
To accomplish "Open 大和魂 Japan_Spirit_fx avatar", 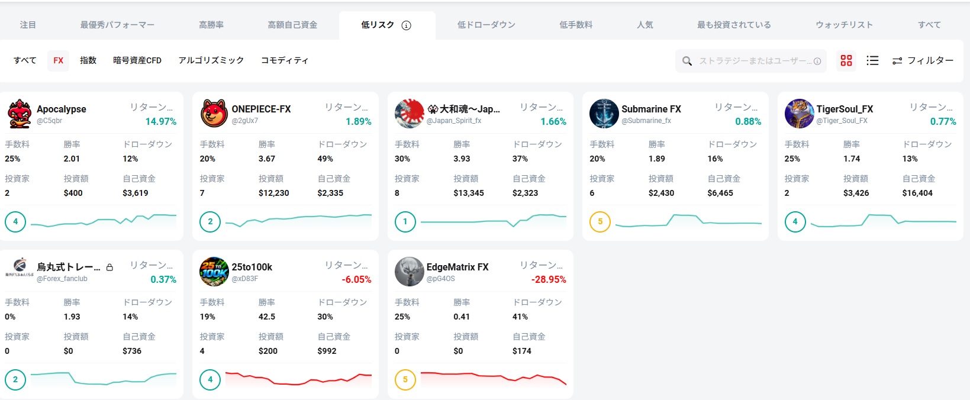I will (410, 114).
